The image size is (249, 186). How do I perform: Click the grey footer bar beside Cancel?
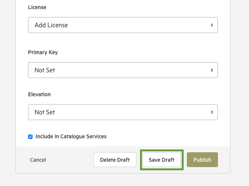coord(70,160)
